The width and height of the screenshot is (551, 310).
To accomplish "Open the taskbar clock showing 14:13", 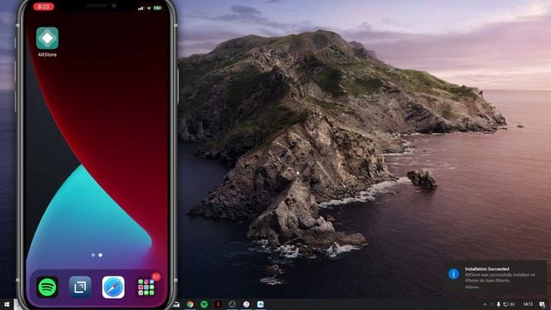I will click(528, 304).
